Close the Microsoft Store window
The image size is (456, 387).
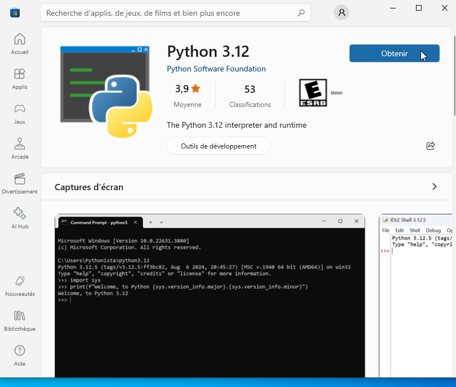pyautogui.click(x=445, y=8)
